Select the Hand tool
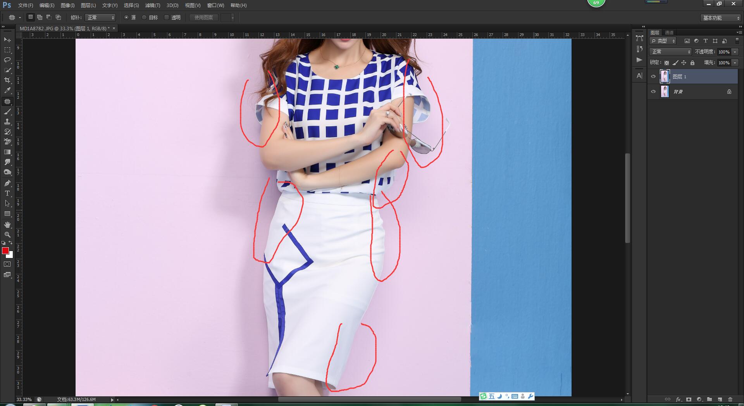The image size is (744, 406). pos(7,225)
